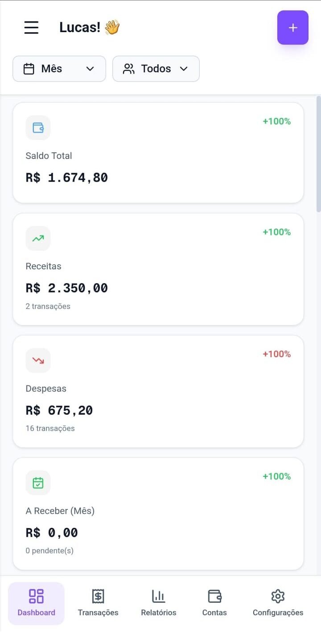The width and height of the screenshot is (321, 634).
Task: Click the calendar icon in Mês filter
Action: 29,69
